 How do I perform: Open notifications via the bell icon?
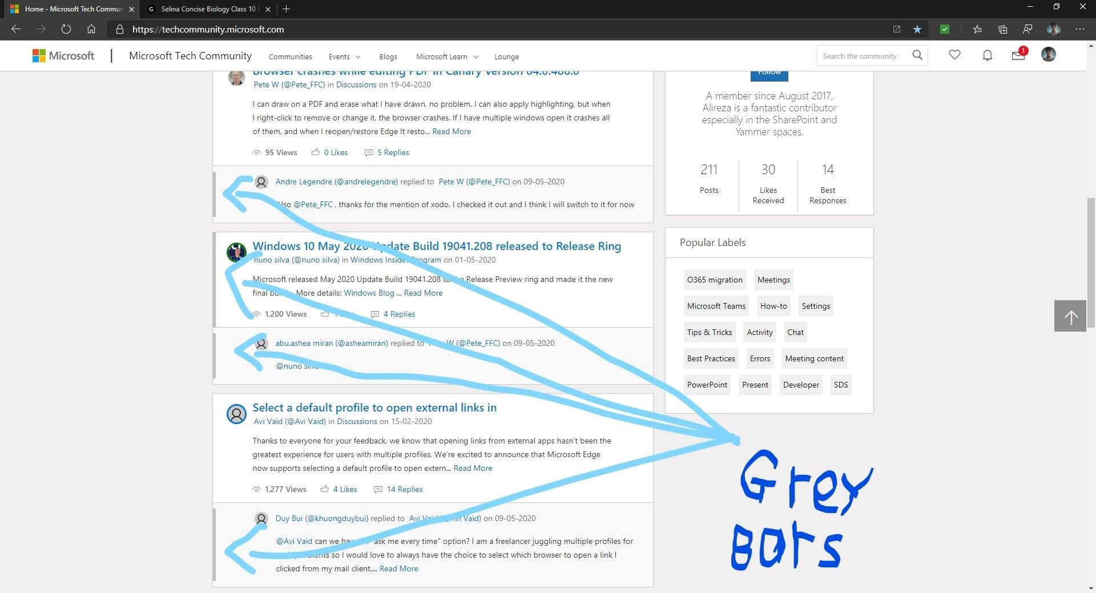987,55
